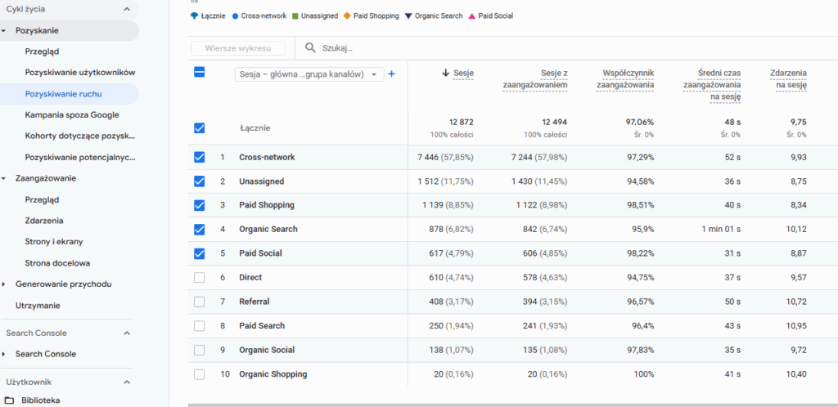Click the Paid Shopping orange legend marker

pos(347,16)
